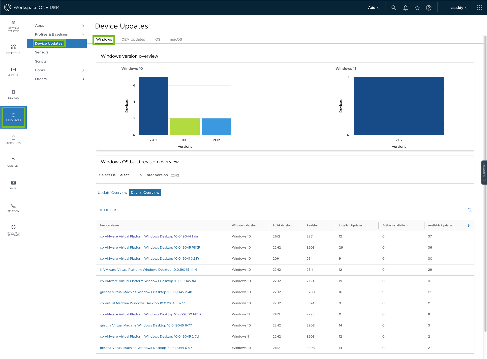Open device link ending 19044 f da
This screenshot has height=359, width=487.
tap(149, 236)
